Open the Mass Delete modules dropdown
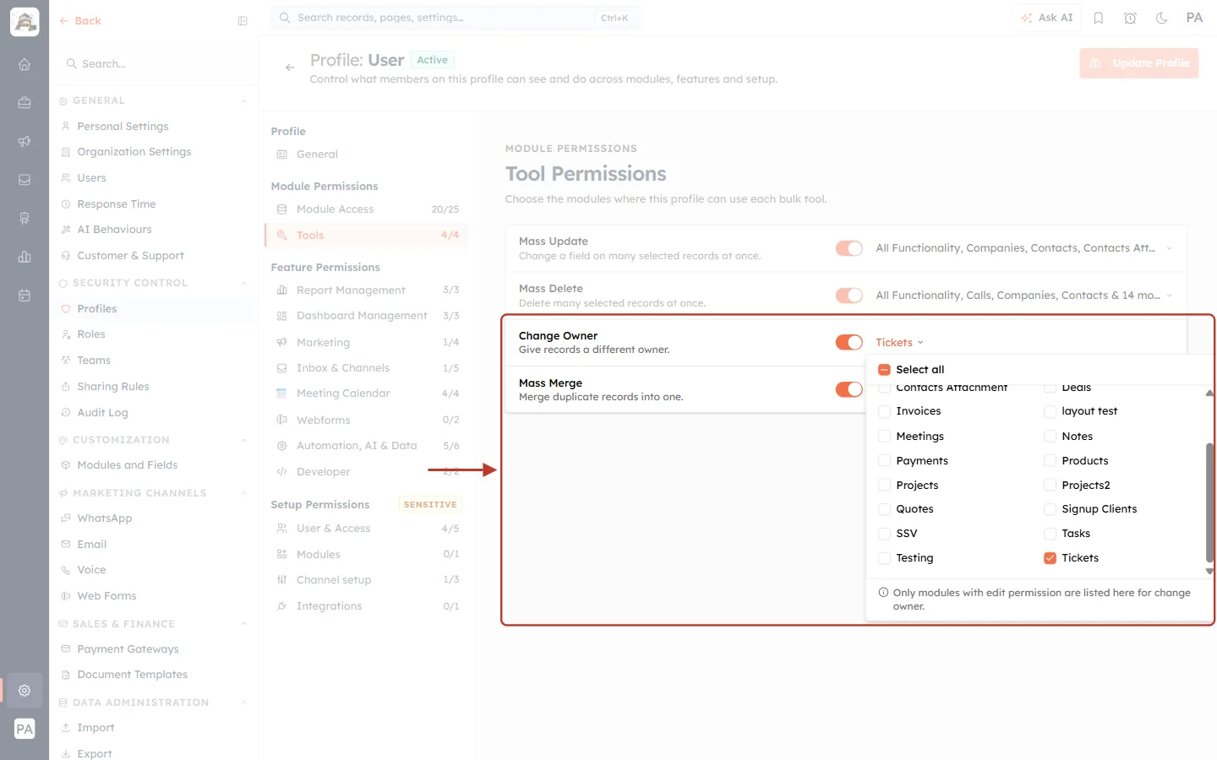1217x760 pixels. tap(1023, 296)
